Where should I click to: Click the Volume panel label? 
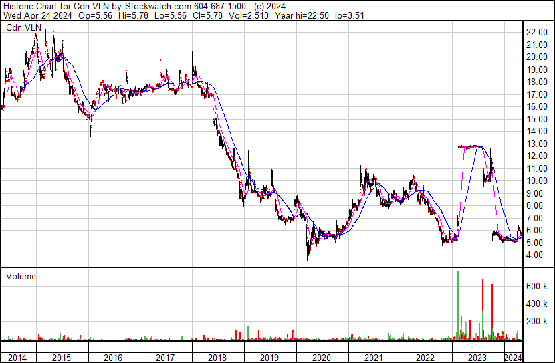(x=21, y=276)
